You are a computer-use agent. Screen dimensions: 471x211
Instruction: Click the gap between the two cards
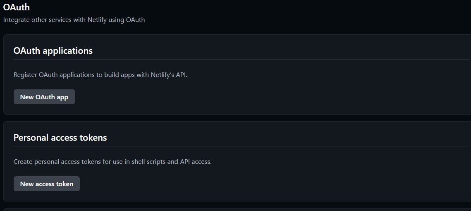(237, 118)
